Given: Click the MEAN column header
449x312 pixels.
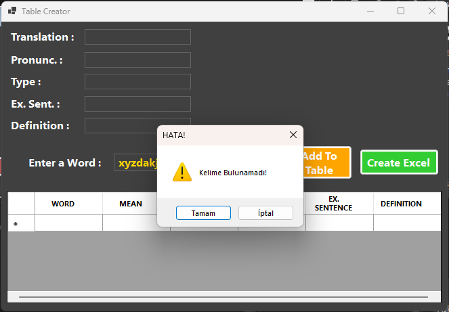Looking at the screenshot, I should click(x=131, y=204).
